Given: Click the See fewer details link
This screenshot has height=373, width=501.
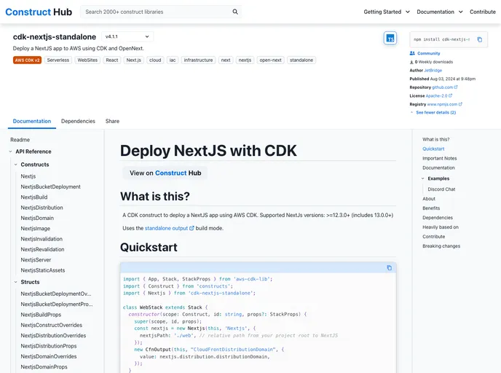Looking at the screenshot, I should [435, 112].
